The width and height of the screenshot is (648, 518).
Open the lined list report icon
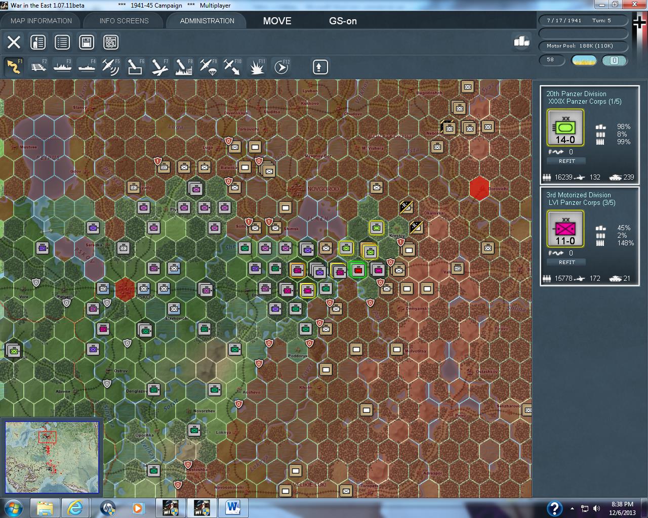point(62,42)
